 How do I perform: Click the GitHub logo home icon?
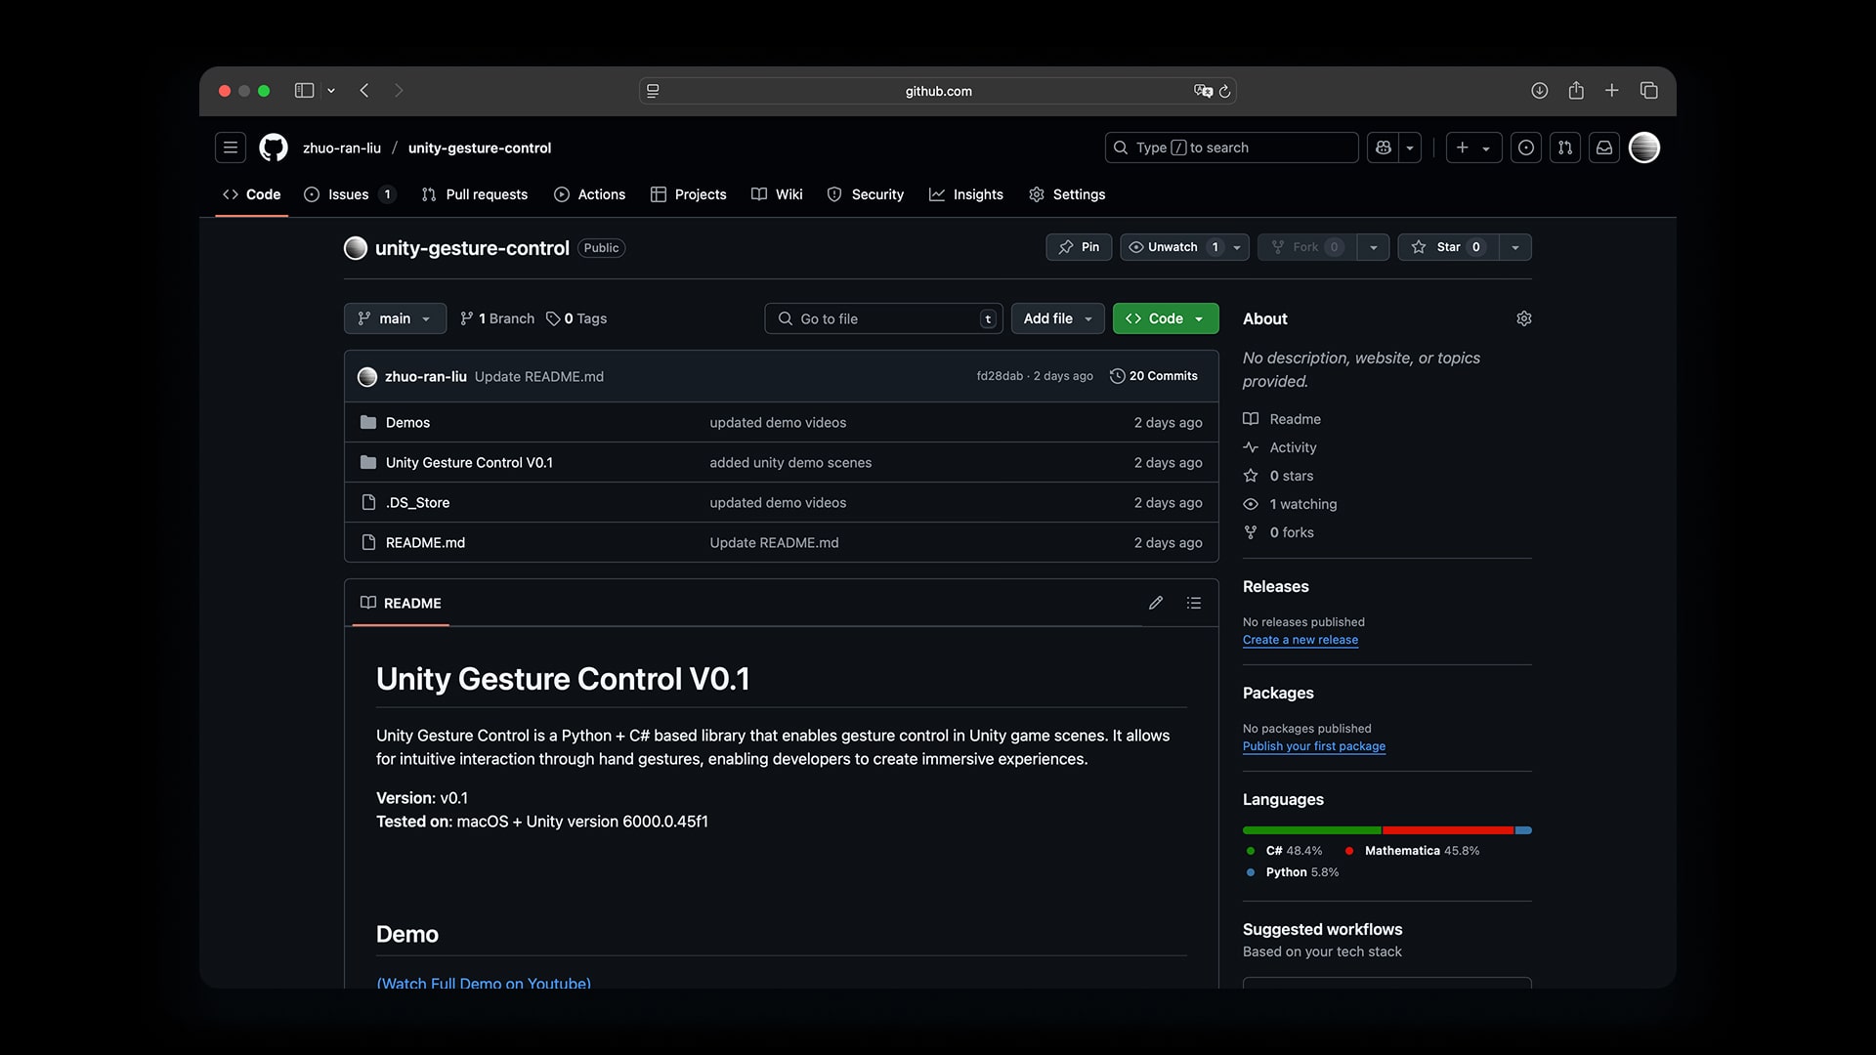point(274,148)
